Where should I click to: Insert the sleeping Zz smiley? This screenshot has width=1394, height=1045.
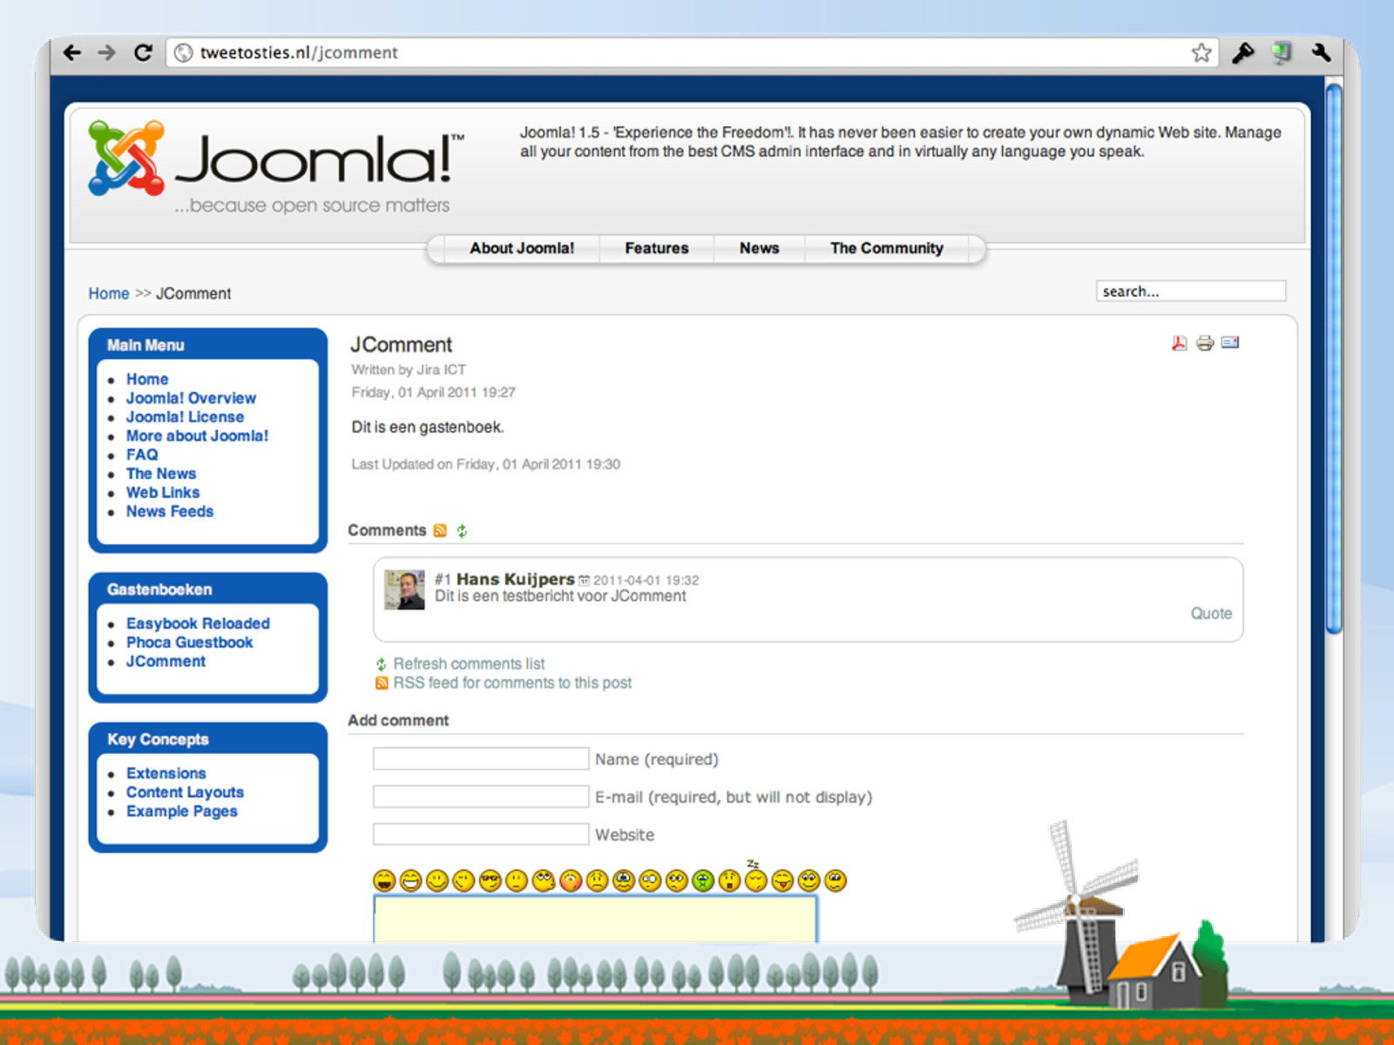point(756,878)
